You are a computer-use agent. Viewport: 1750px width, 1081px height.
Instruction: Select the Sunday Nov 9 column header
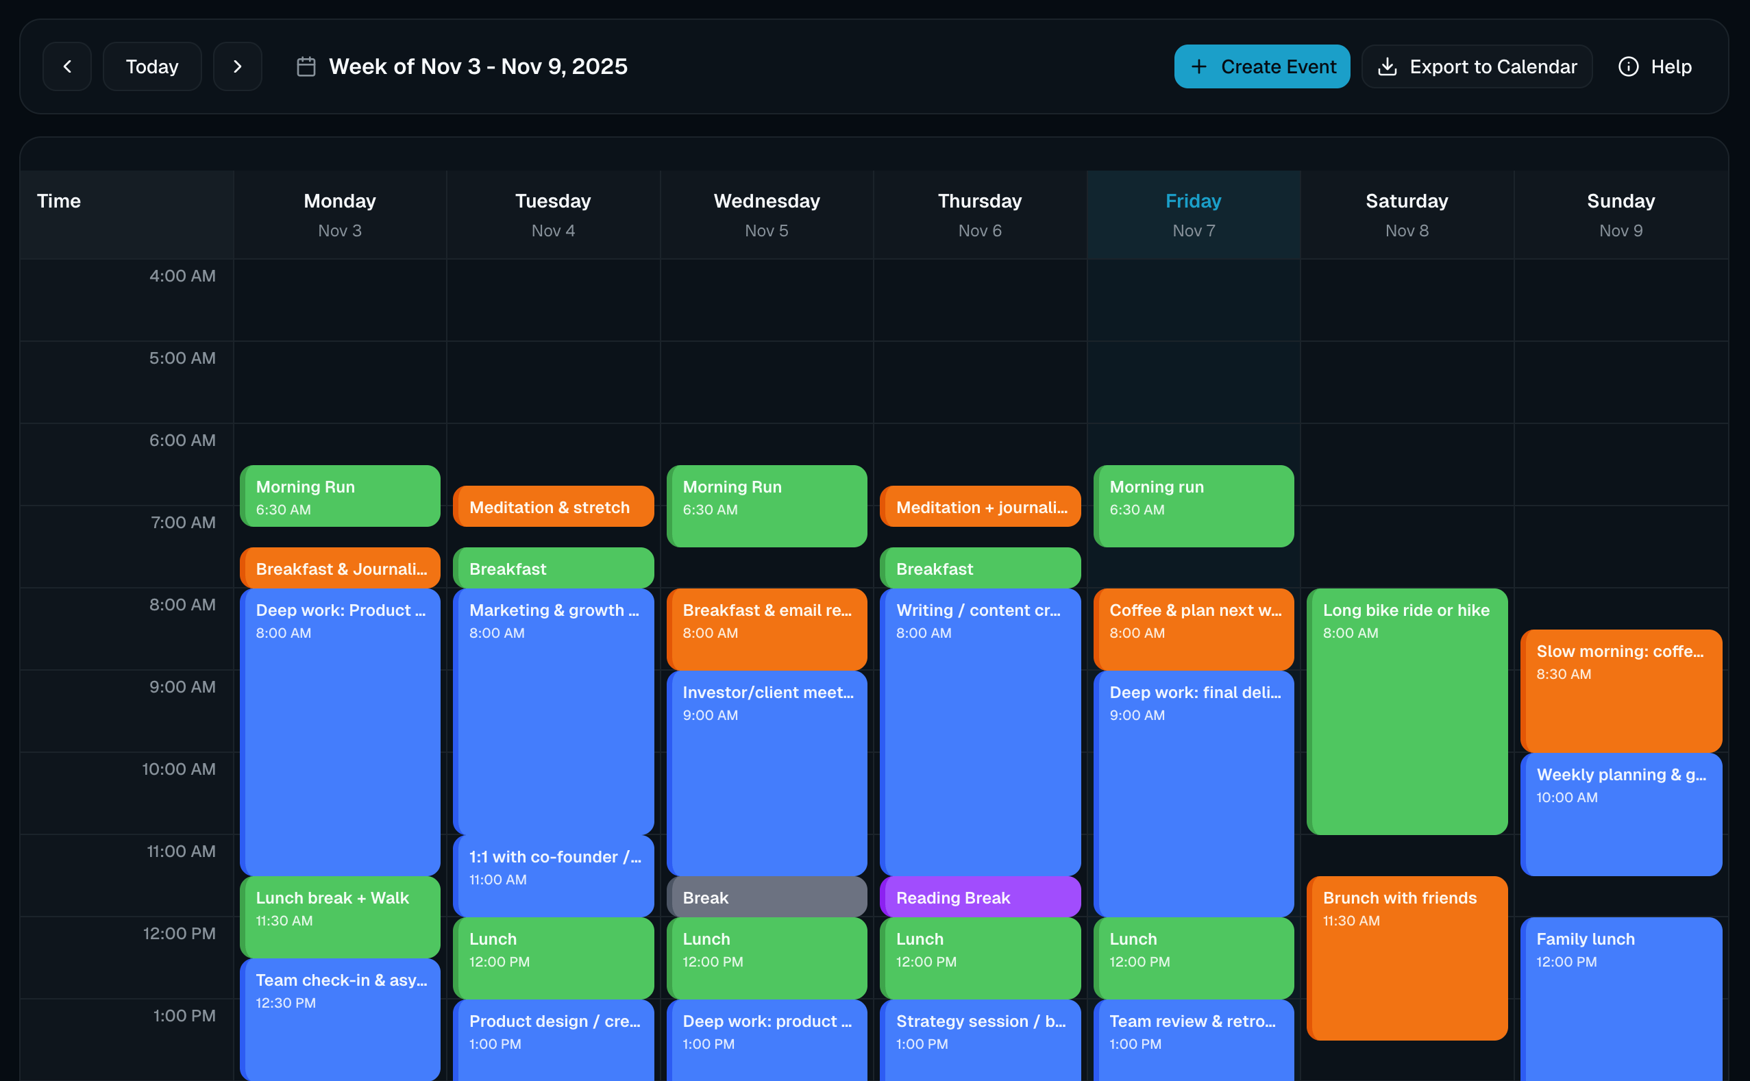pyautogui.click(x=1620, y=214)
